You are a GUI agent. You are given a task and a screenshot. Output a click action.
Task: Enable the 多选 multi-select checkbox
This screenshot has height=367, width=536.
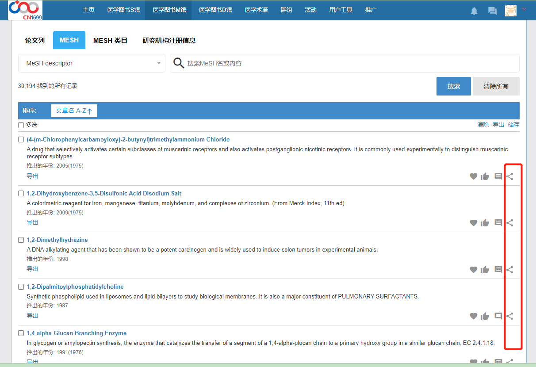coord(21,125)
